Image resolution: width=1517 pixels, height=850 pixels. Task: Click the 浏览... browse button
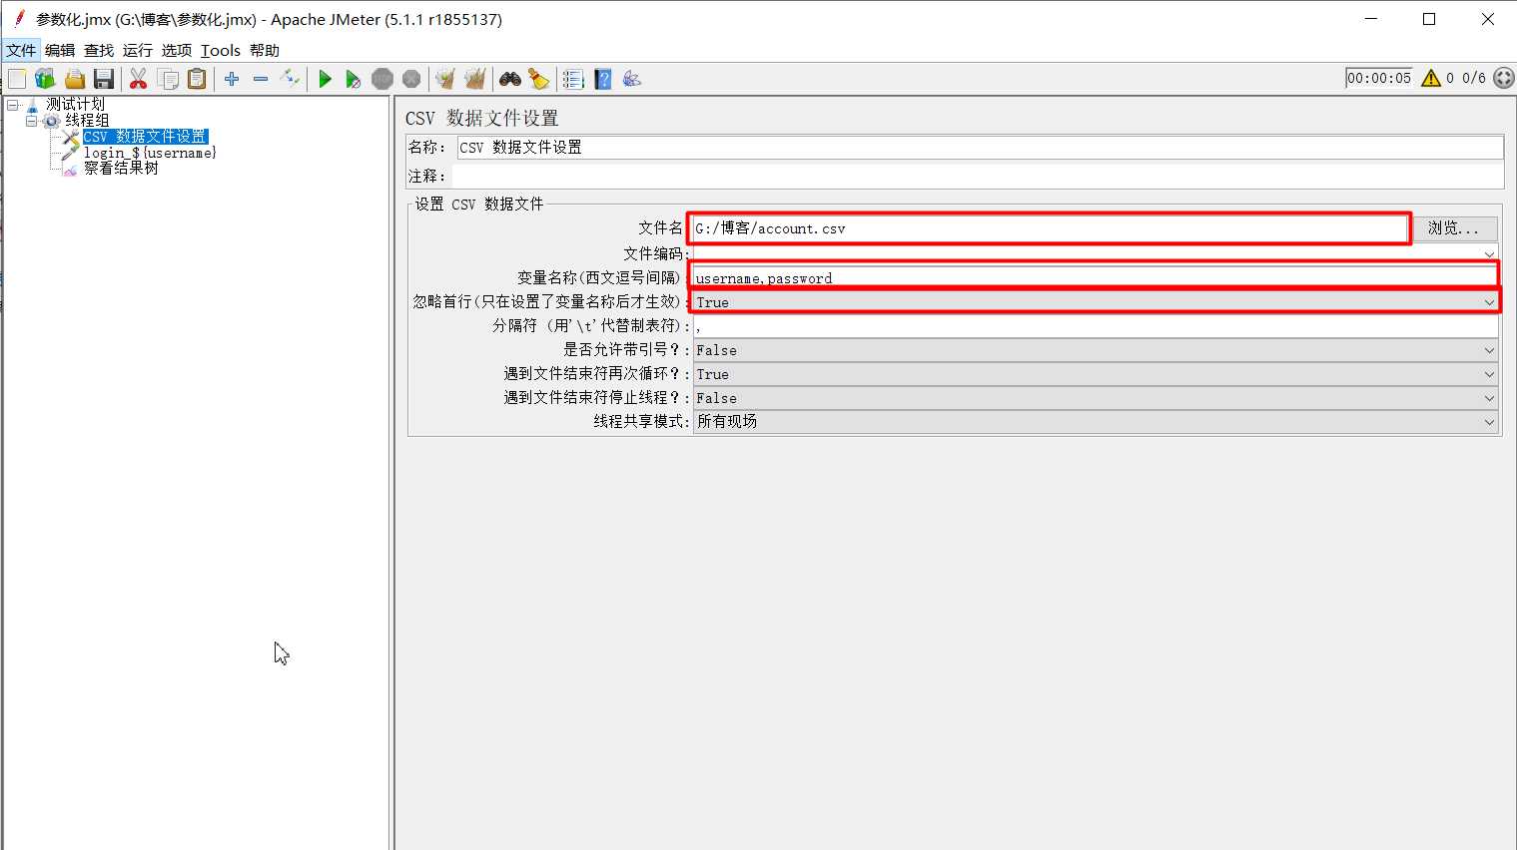[x=1453, y=228]
